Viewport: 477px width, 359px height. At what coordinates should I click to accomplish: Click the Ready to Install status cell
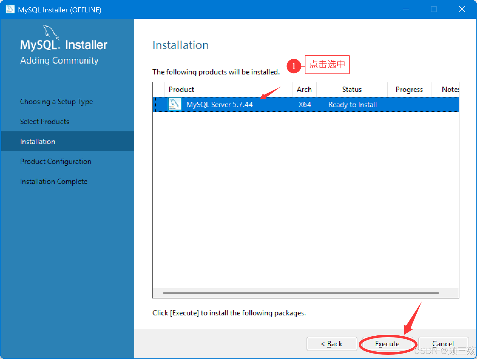point(353,105)
